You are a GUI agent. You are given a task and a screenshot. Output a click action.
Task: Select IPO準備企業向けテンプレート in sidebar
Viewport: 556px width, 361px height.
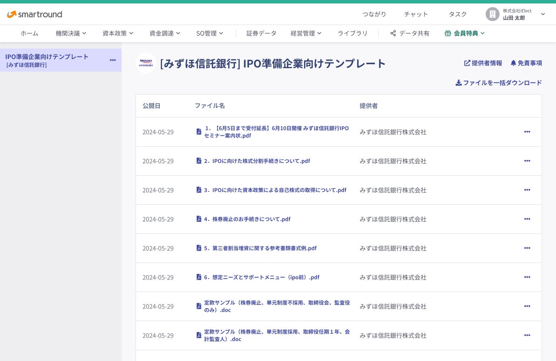tap(47, 60)
